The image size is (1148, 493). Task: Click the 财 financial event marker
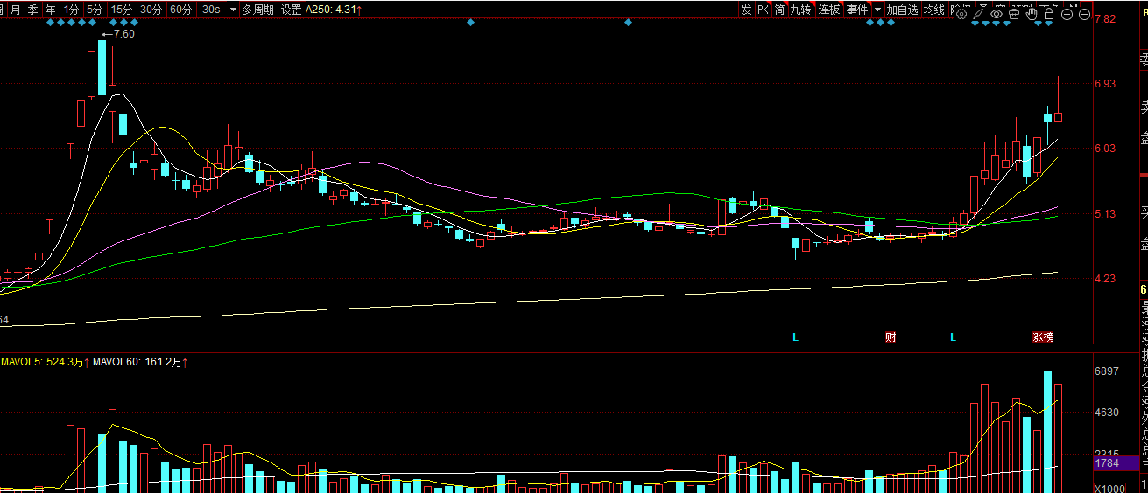891,337
